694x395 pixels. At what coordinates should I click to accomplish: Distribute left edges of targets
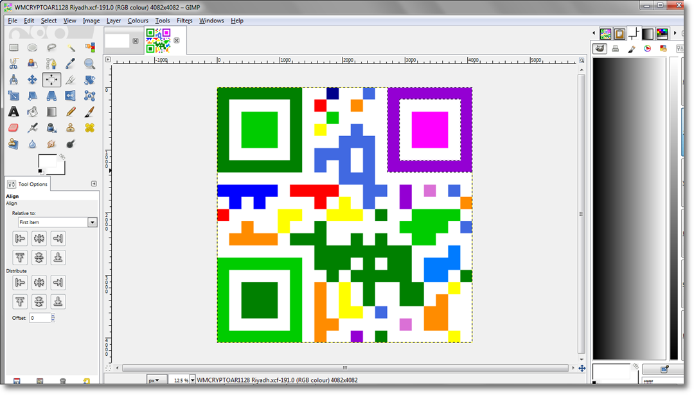tap(20, 282)
